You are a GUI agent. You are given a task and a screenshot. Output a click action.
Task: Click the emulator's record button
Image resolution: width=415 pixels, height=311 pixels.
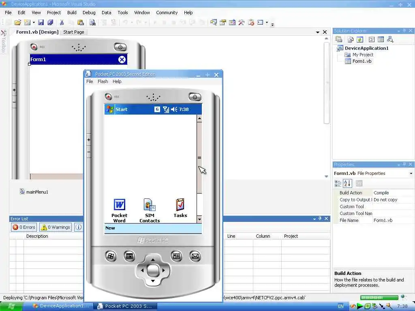click(109, 96)
